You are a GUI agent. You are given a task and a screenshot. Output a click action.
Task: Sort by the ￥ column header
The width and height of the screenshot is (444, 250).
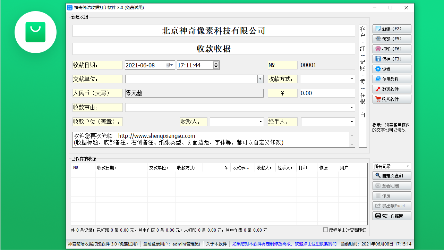[217, 168]
